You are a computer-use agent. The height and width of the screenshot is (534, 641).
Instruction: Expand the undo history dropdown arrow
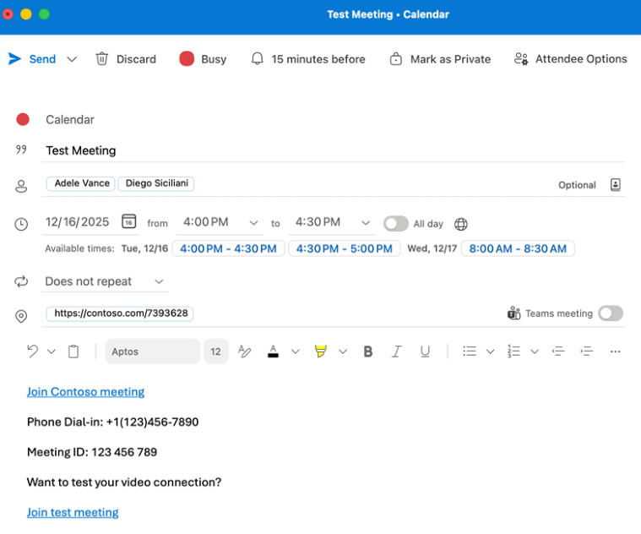coord(52,351)
